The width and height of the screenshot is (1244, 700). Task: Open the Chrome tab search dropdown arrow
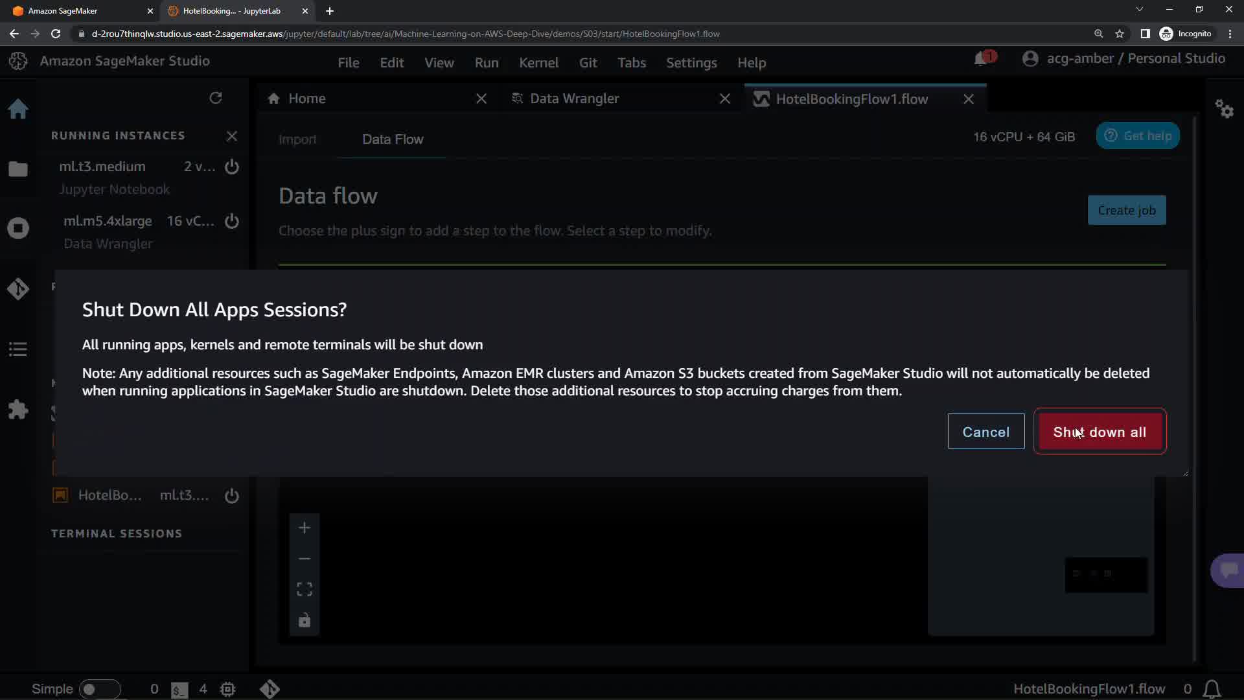click(1139, 10)
